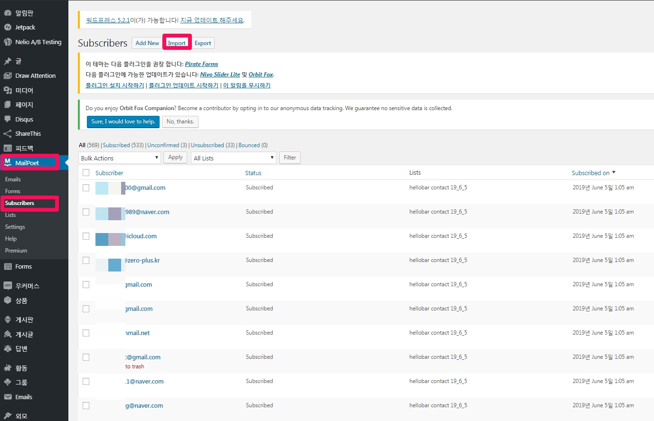
Task: Open the WooCommerce icon in sidebar
Action: 8,286
